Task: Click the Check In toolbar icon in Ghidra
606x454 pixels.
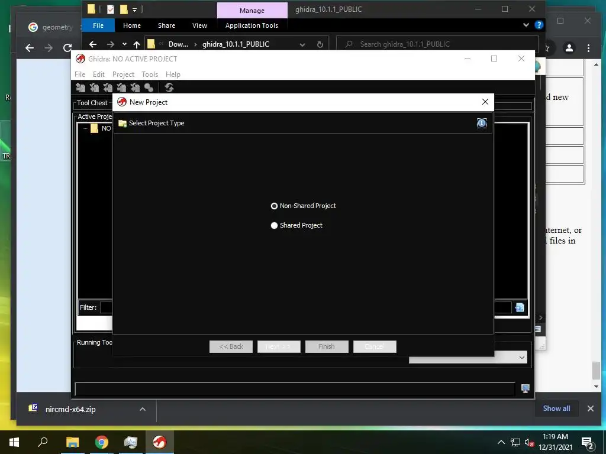Action: (x=121, y=87)
